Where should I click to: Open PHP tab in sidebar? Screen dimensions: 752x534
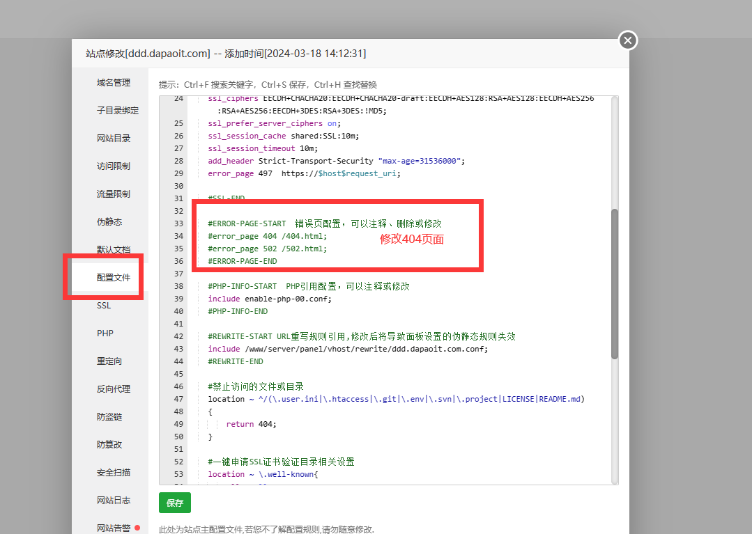click(105, 333)
